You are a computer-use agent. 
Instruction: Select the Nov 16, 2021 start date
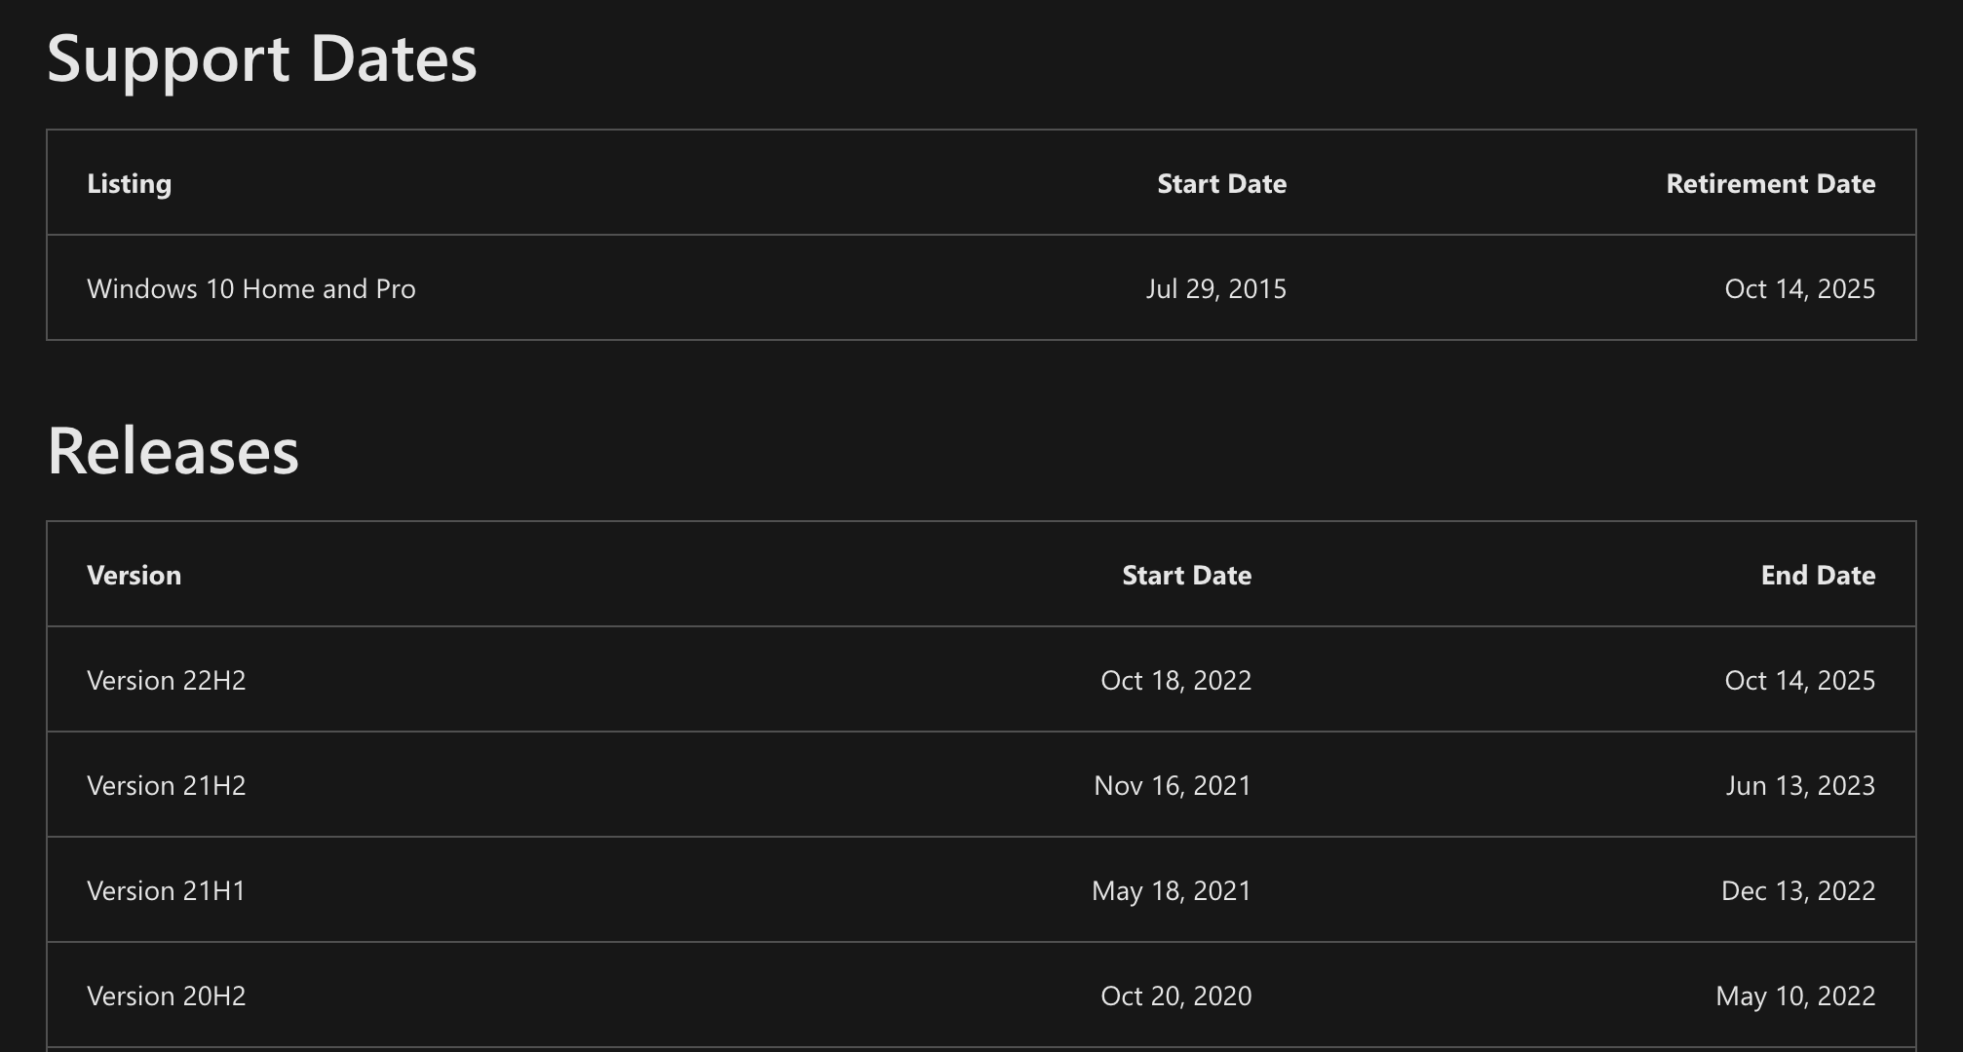(1172, 786)
